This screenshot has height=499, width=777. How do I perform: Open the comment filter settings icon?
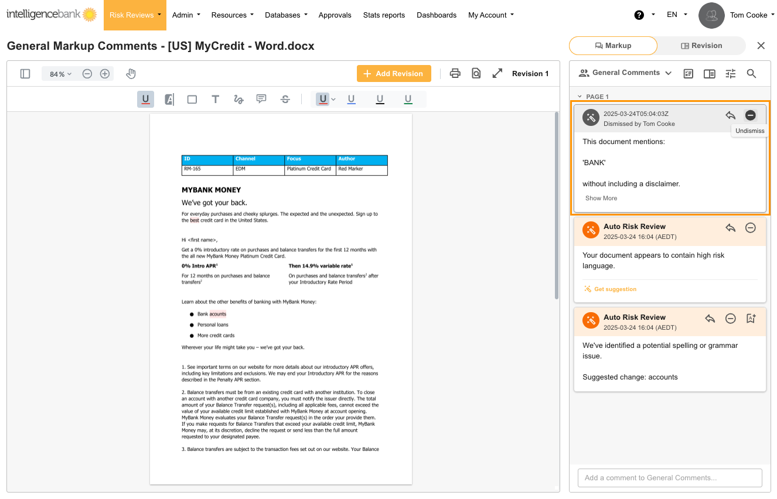[x=730, y=73]
